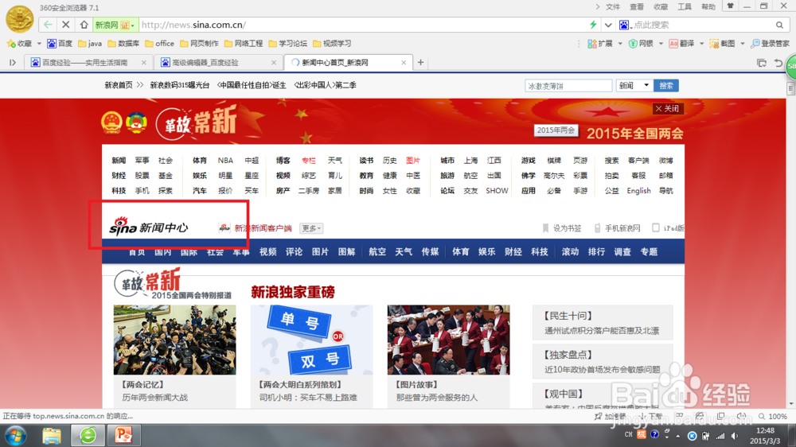Click the lightning speed mode icon

point(593,25)
